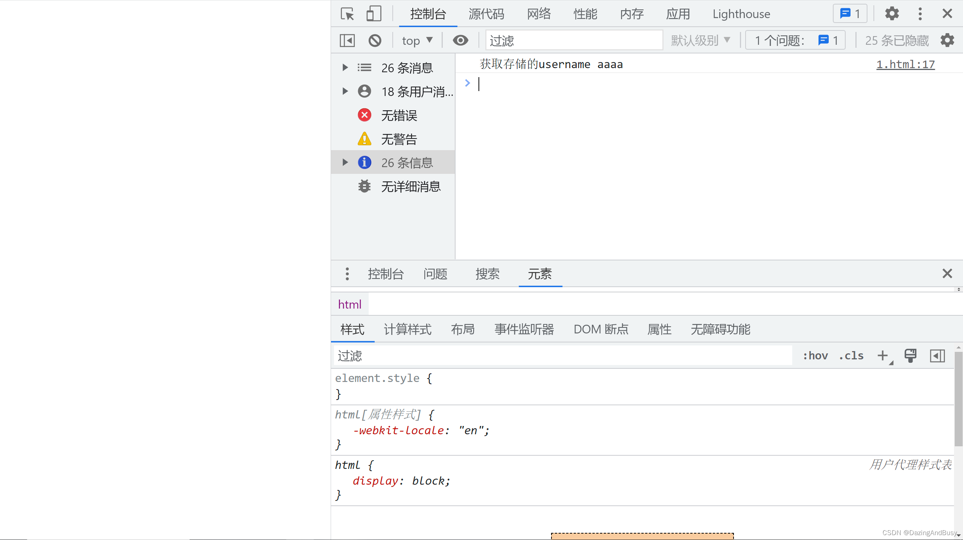Expand the 26 条消息 group
This screenshot has height=540, width=963.
coord(344,67)
